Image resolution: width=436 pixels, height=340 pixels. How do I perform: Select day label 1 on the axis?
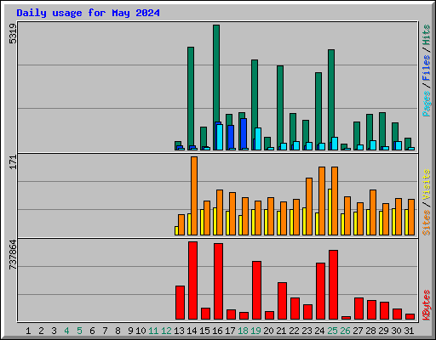pyautogui.click(x=28, y=331)
